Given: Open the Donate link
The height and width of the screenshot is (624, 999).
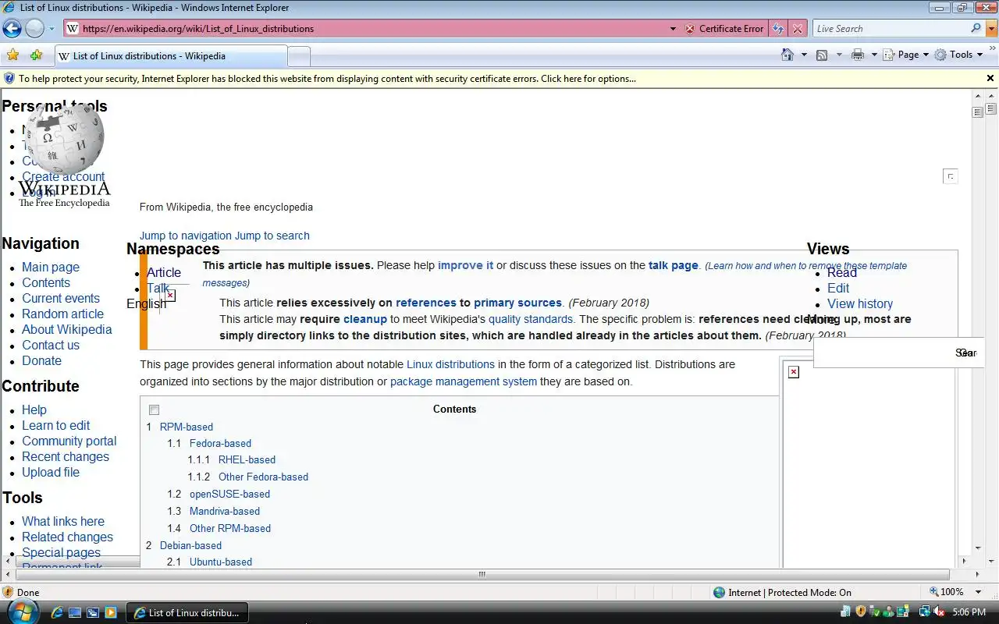Looking at the screenshot, I should click(x=41, y=360).
